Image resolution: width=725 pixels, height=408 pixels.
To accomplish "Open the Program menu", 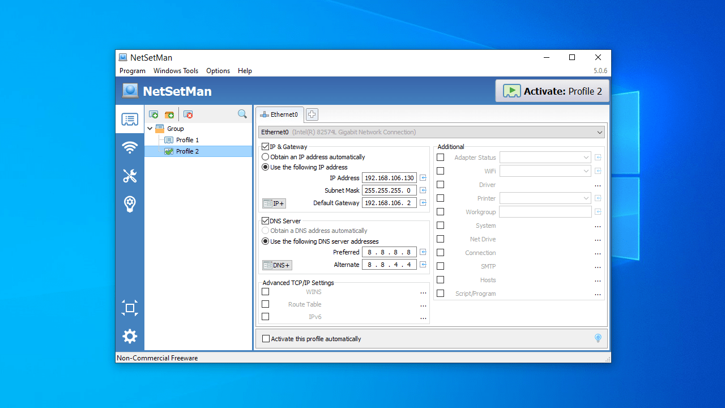I will tap(133, 71).
